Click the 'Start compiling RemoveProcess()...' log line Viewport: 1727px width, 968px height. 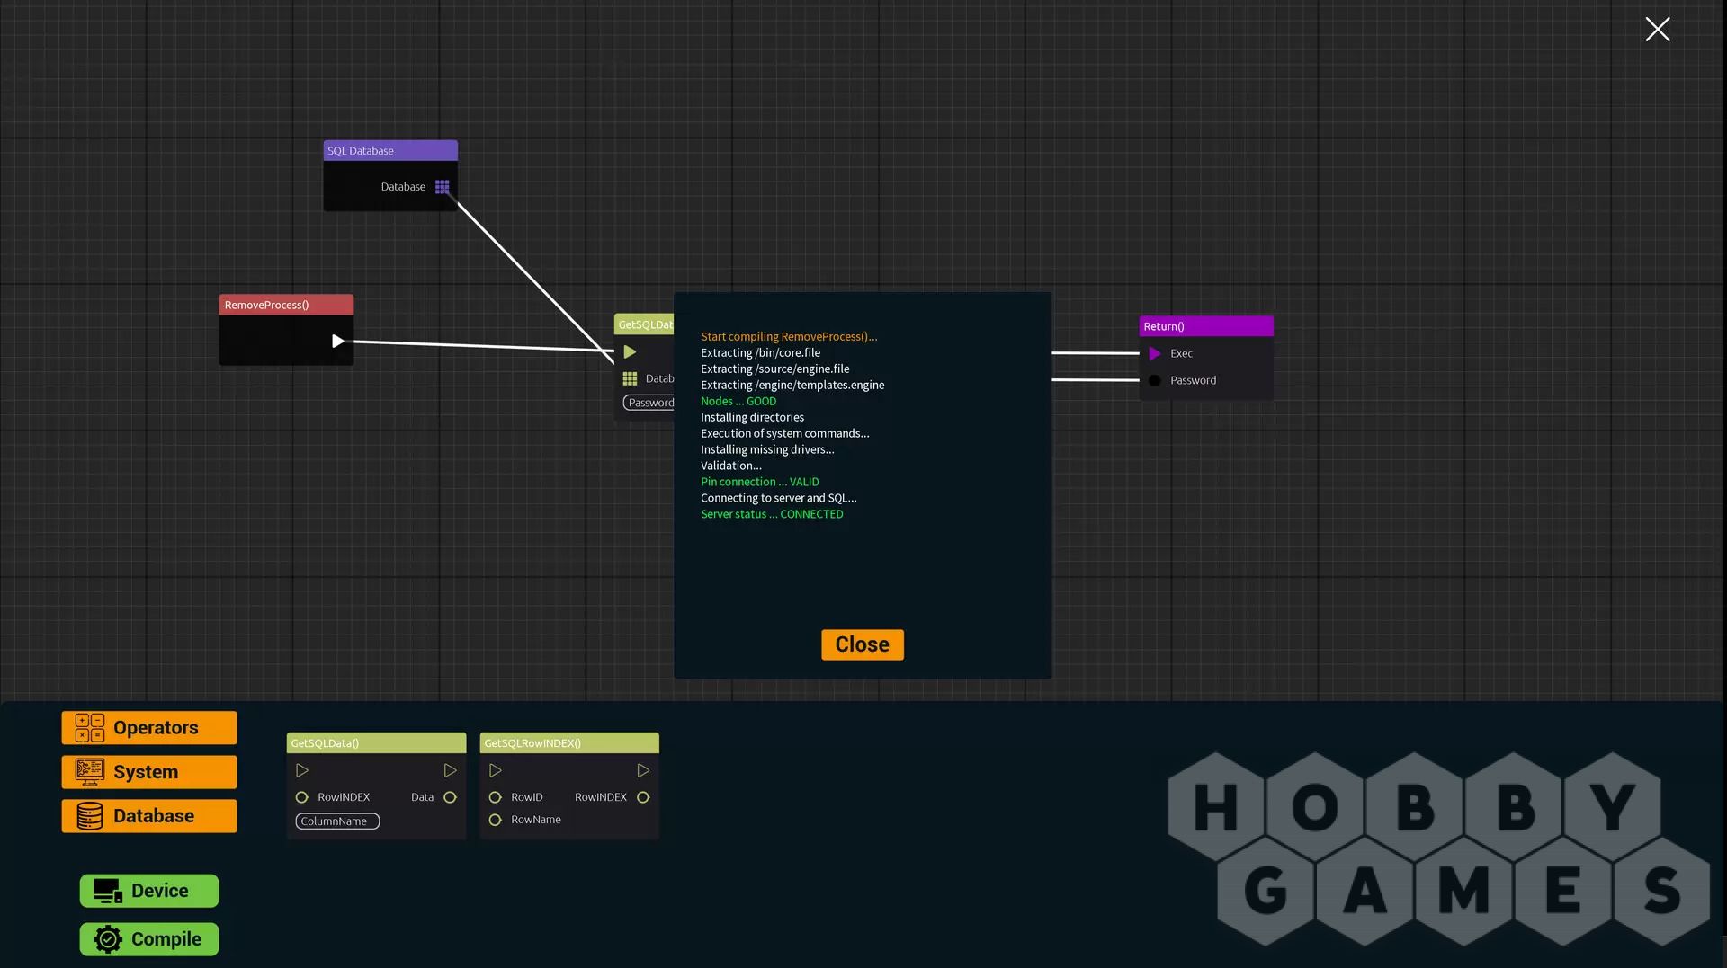pyautogui.click(x=789, y=337)
